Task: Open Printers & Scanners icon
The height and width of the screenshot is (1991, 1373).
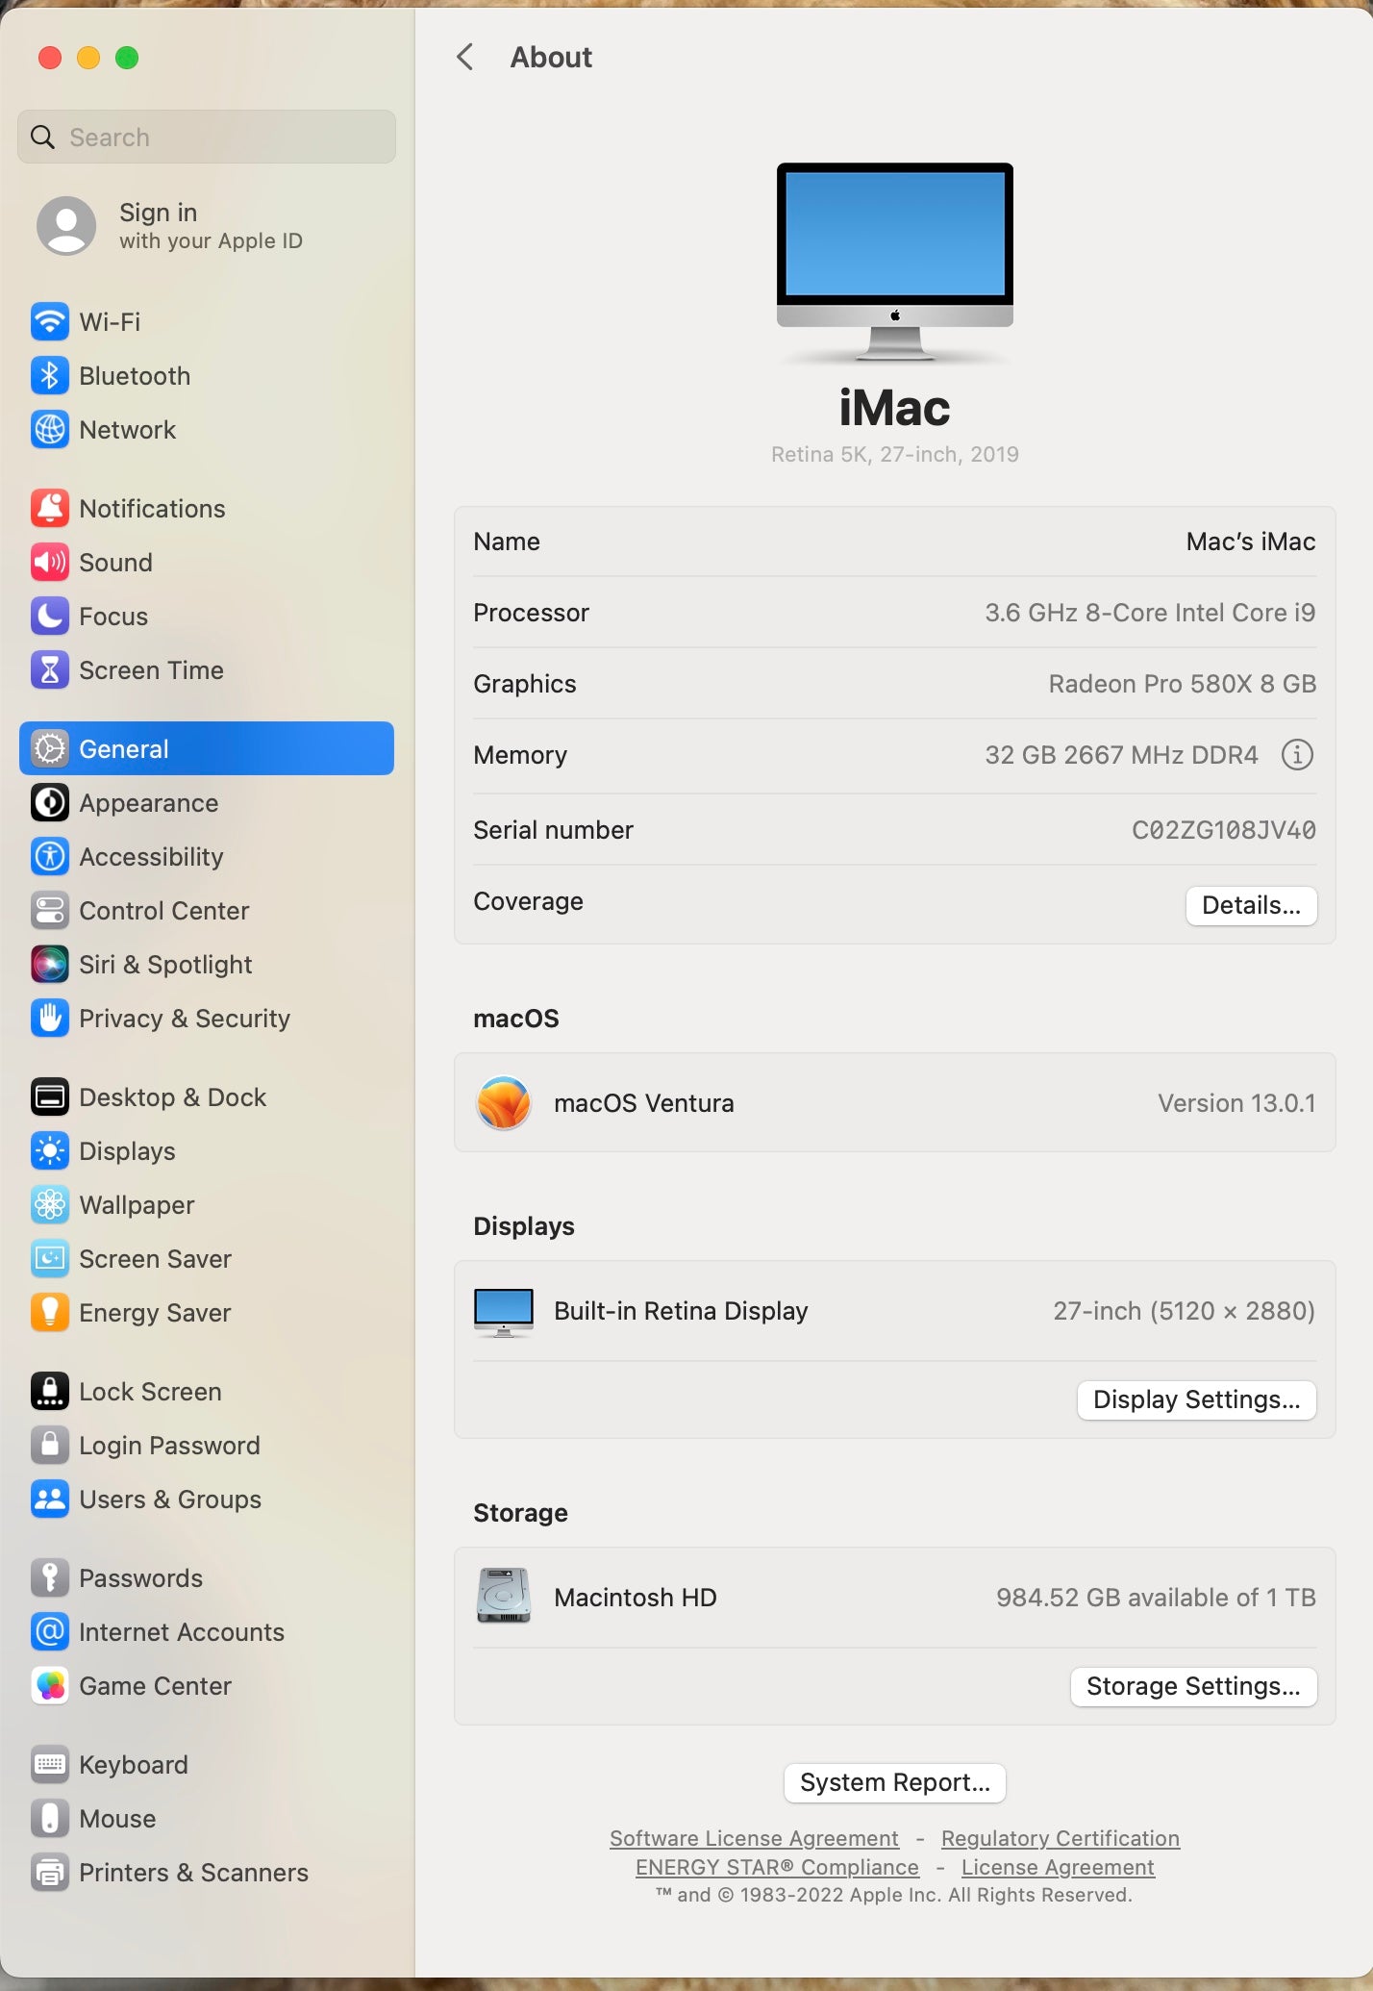Action: (50, 1873)
